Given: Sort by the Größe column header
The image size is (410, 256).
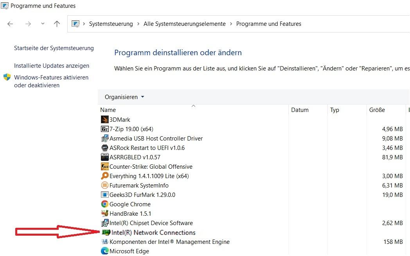Looking at the screenshot, I should tap(386, 110).
